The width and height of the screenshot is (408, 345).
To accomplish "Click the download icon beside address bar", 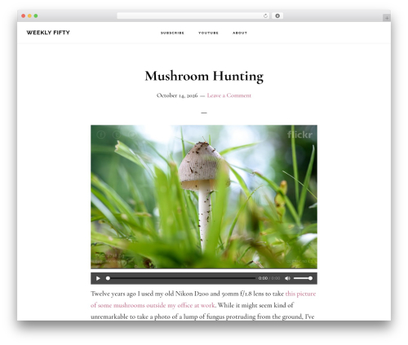I will [277, 15].
